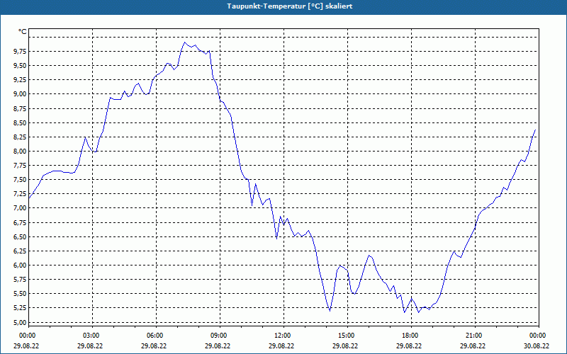Pick the 6,75 y-axis value

(20, 223)
